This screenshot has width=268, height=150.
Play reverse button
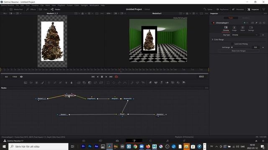[x=98, y=77]
